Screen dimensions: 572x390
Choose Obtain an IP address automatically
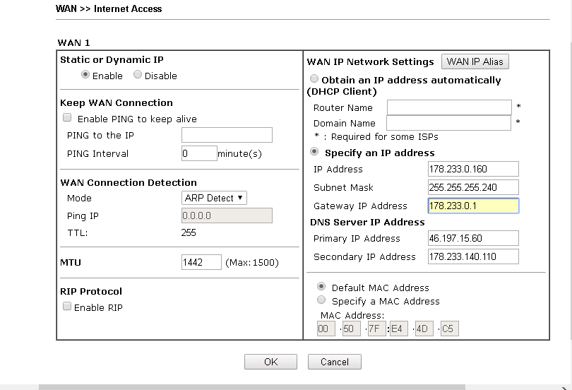(315, 80)
